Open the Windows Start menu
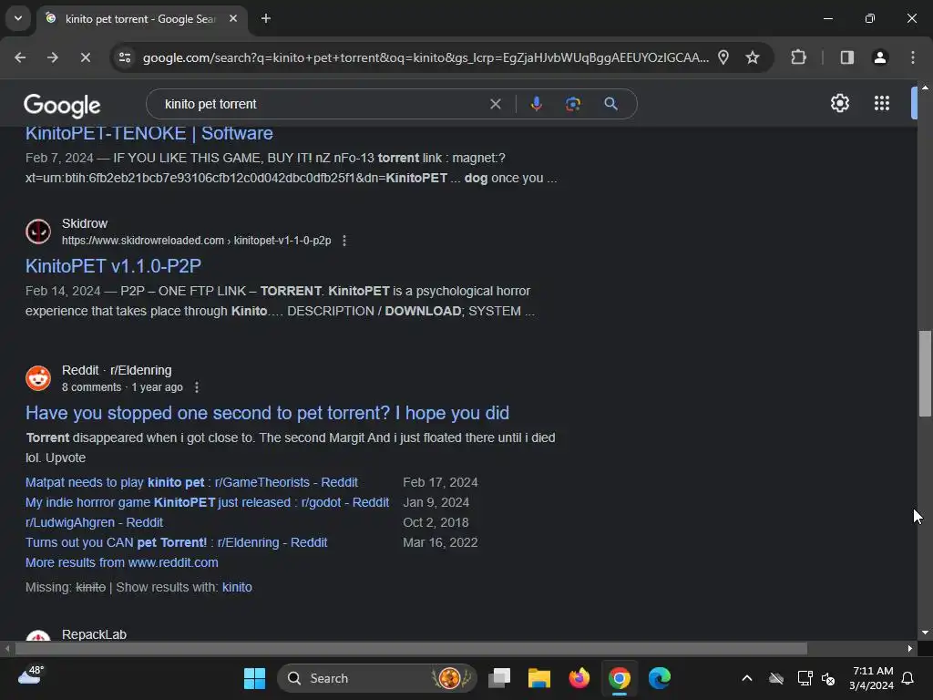Image resolution: width=933 pixels, height=700 pixels. click(255, 678)
